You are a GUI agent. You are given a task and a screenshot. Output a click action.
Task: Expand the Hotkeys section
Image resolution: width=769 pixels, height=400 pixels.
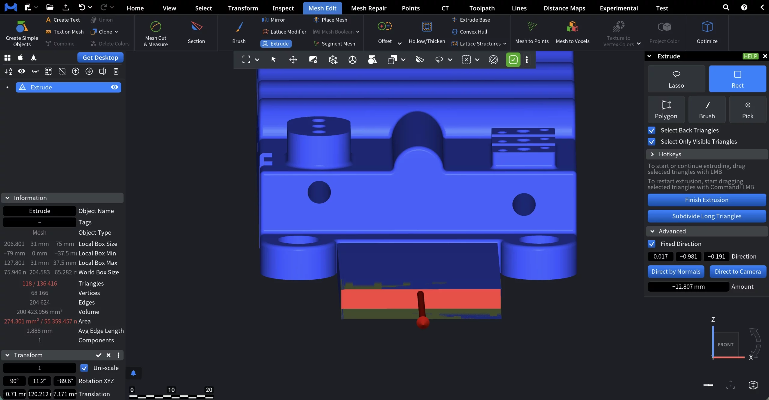670,154
